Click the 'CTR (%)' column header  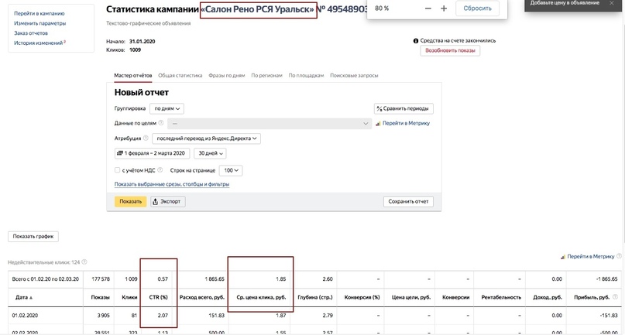point(158,298)
